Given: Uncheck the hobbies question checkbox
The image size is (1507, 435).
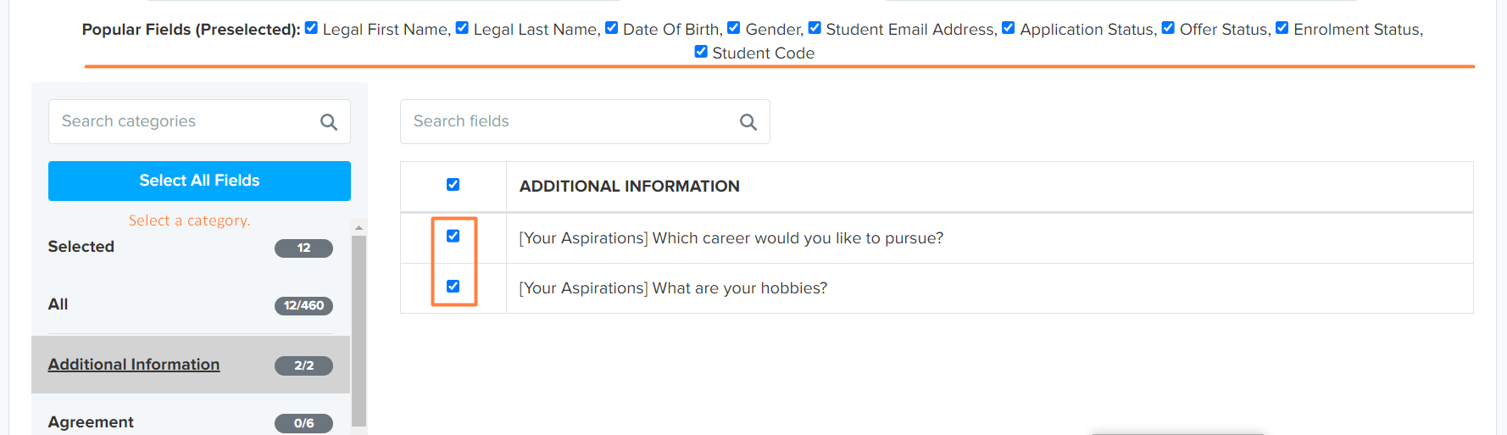Looking at the screenshot, I should 453,287.
